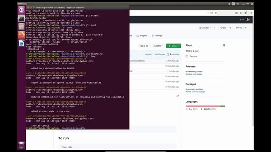
Task: Click the 'and executables' commit message link
Action: [137, 61]
